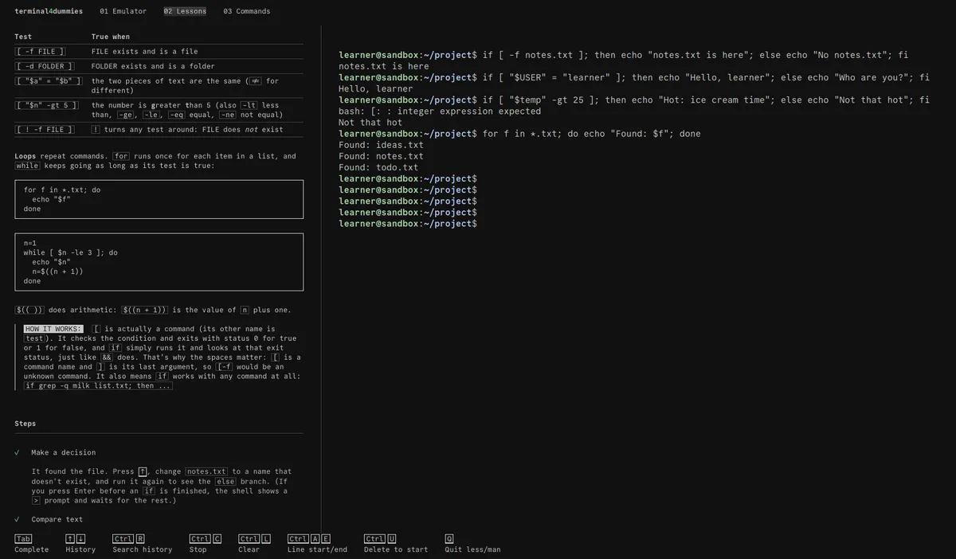Click the "True when" column header
956x559 pixels.
[x=111, y=37]
